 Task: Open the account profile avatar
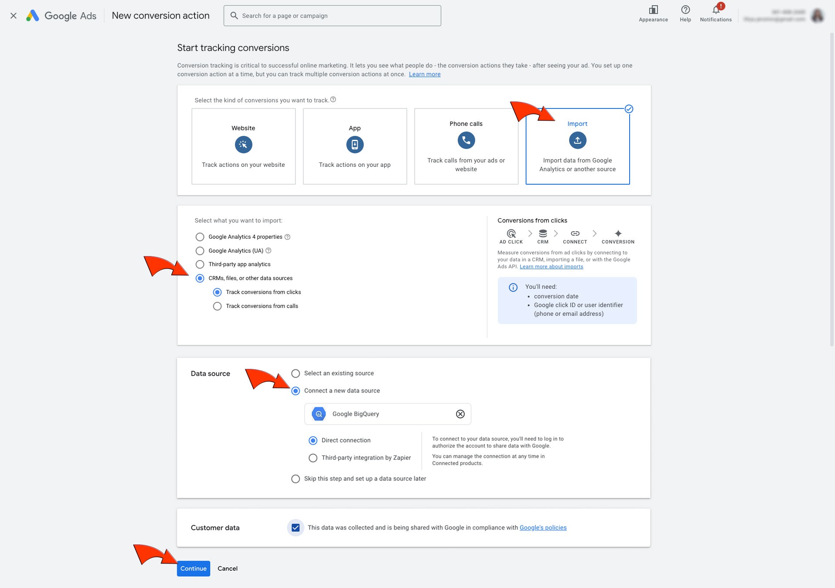point(818,16)
